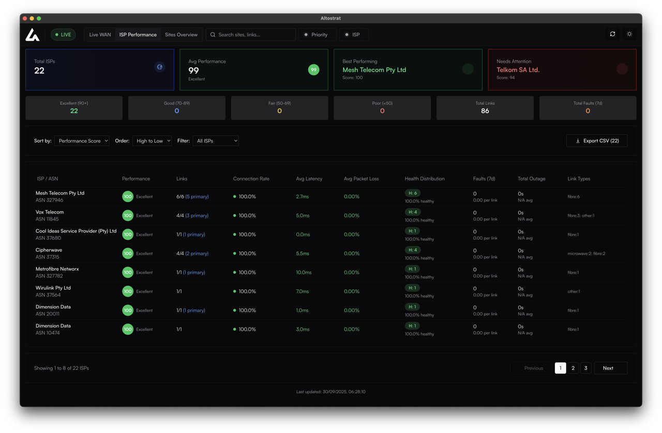Click the green 99 Avg Performance badge
The height and width of the screenshot is (433, 662).
point(313,70)
